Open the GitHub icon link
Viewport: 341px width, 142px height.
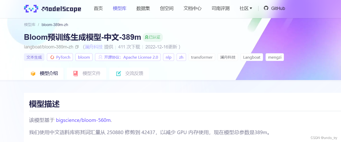[266, 8]
